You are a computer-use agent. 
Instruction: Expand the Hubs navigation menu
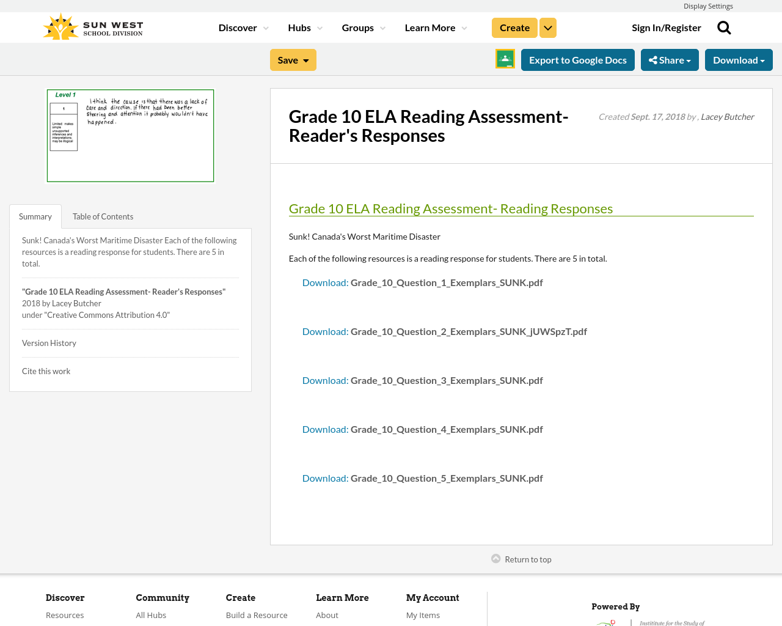point(305,27)
